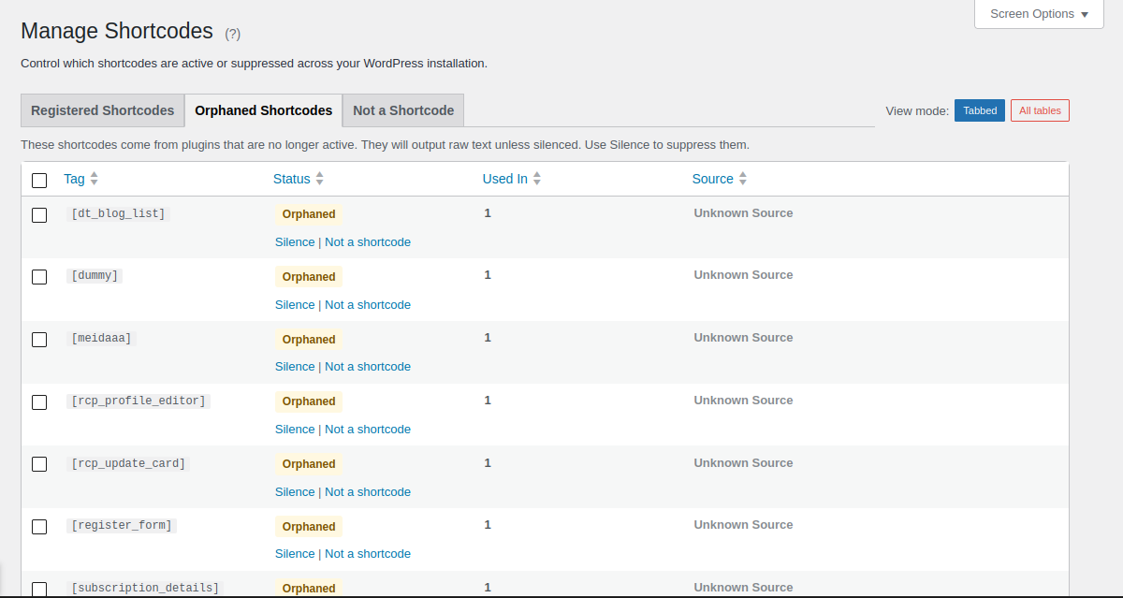Click Orphaned badge in [rcp_update_card] row

click(x=309, y=464)
